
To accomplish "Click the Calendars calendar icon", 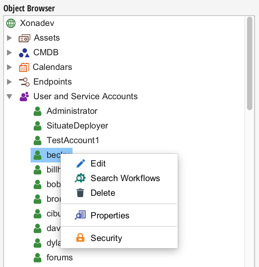I will [x=23, y=67].
